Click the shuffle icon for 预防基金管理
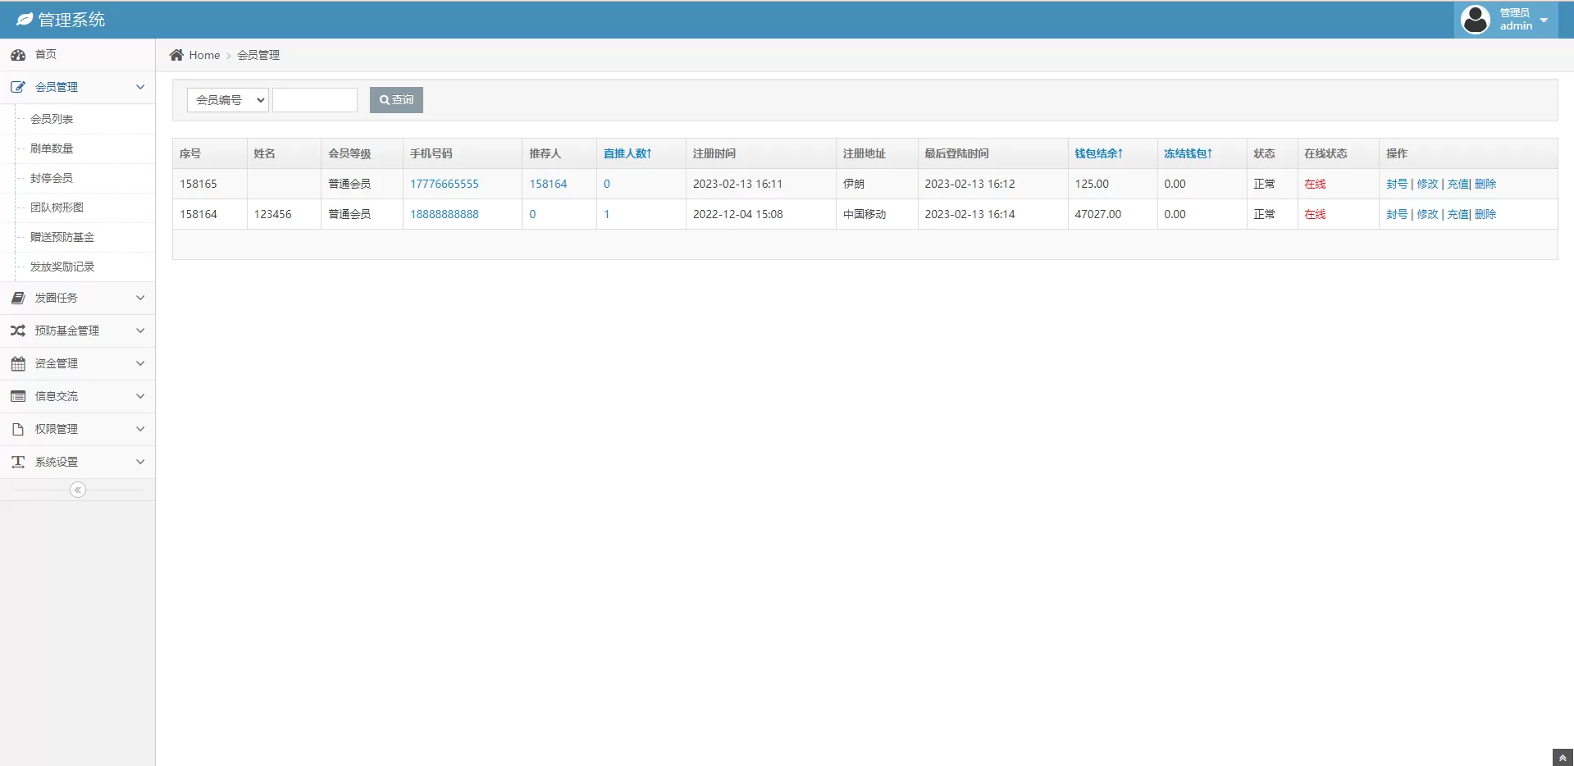The width and height of the screenshot is (1574, 766). point(18,331)
